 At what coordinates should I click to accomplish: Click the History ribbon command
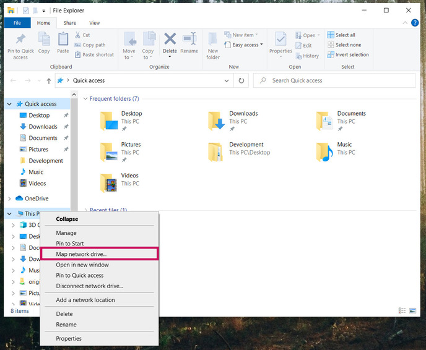click(x=307, y=56)
